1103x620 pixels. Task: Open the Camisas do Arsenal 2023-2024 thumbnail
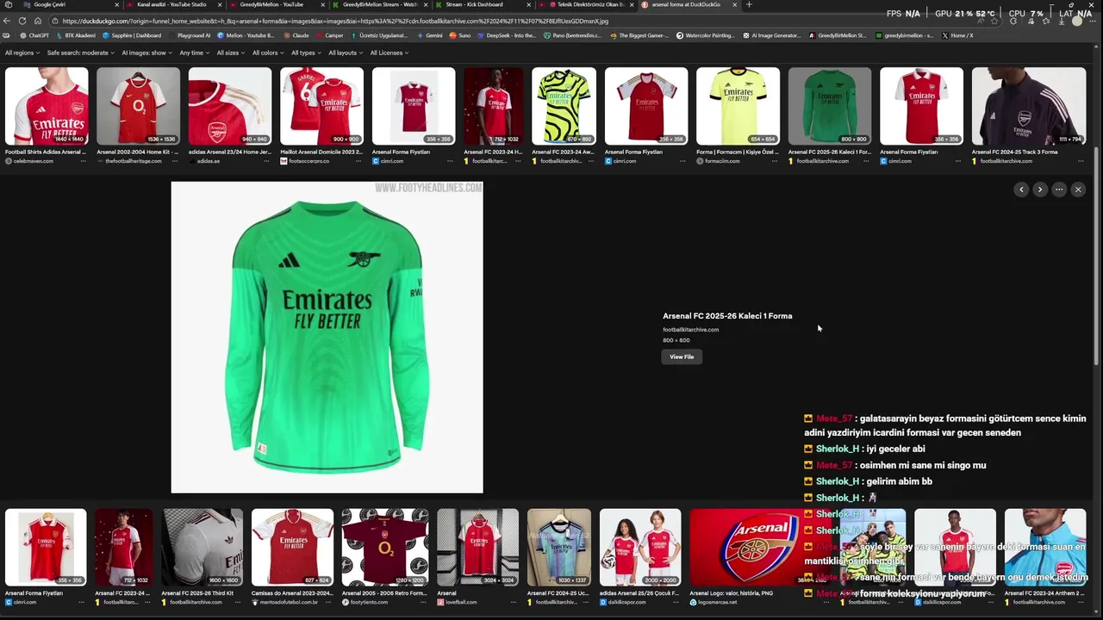(292, 548)
